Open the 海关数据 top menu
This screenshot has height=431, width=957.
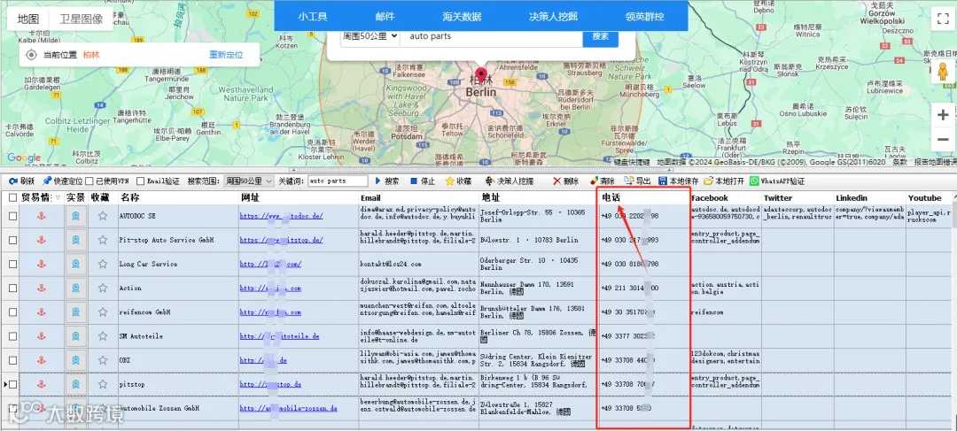[x=462, y=17]
